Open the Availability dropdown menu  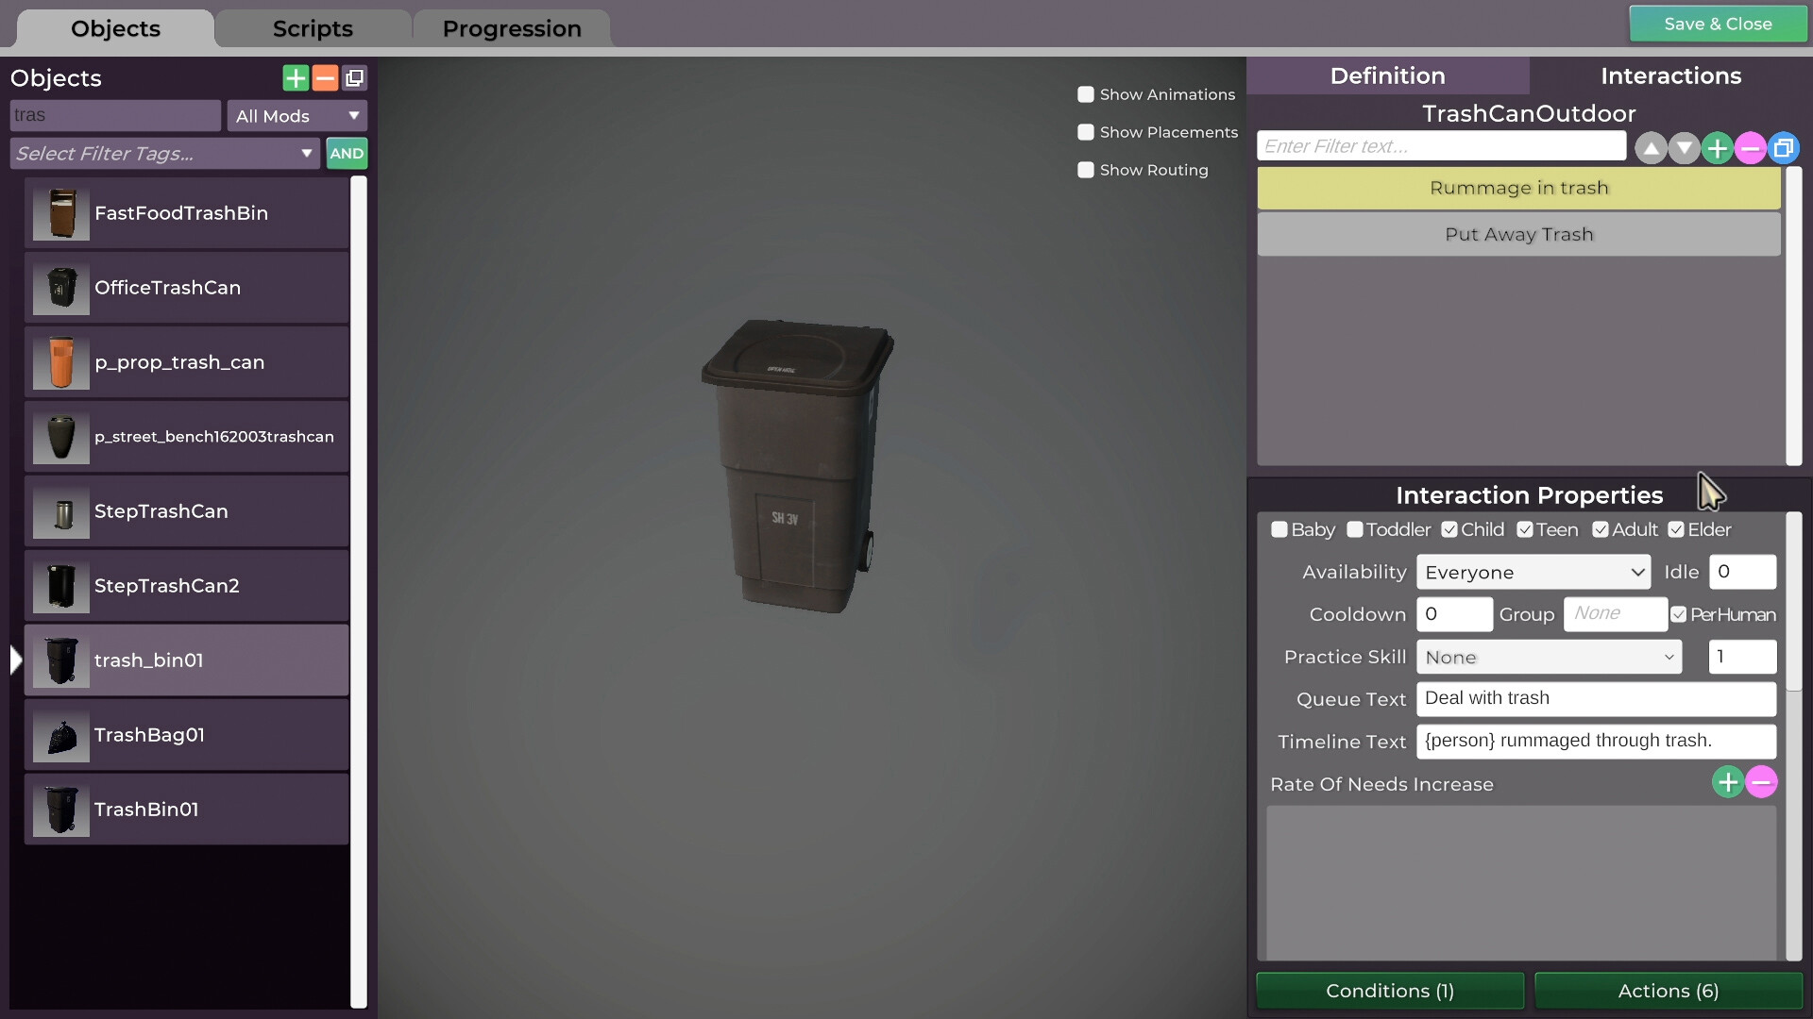tap(1534, 571)
